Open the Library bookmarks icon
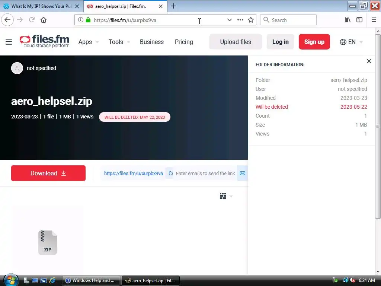 point(348,20)
